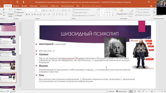Click the spell check icon in status bar
The image size is (166, 93).
(8, 91)
